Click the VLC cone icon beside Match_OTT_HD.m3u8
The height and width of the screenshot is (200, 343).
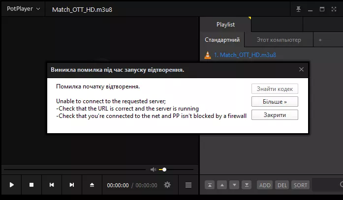208,55
